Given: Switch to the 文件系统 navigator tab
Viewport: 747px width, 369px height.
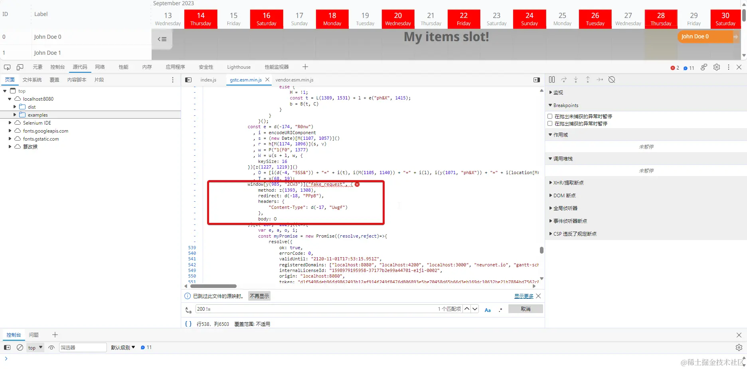Looking at the screenshot, I should tap(32, 80).
